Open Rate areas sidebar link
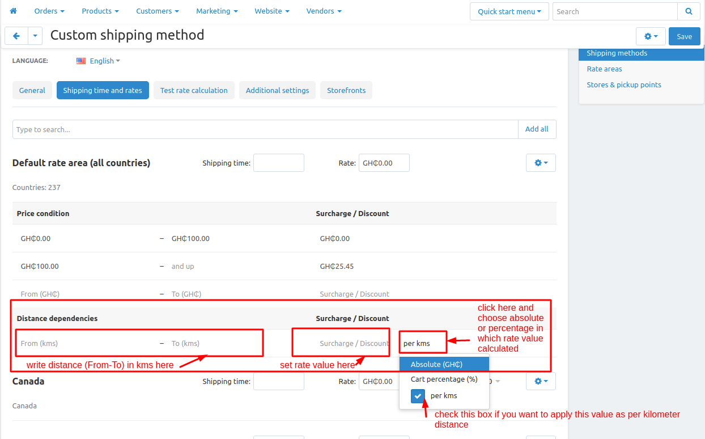 point(604,69)
